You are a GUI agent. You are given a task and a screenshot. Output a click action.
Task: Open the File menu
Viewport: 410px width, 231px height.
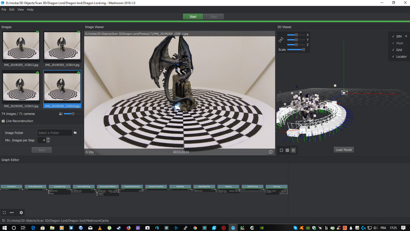(4, 10)
